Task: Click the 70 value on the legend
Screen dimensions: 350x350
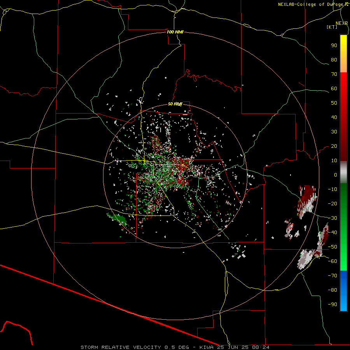Action: point(334,74)
